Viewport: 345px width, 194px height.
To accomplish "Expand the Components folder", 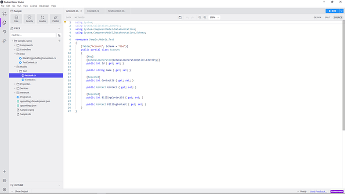I will (15, 45).
